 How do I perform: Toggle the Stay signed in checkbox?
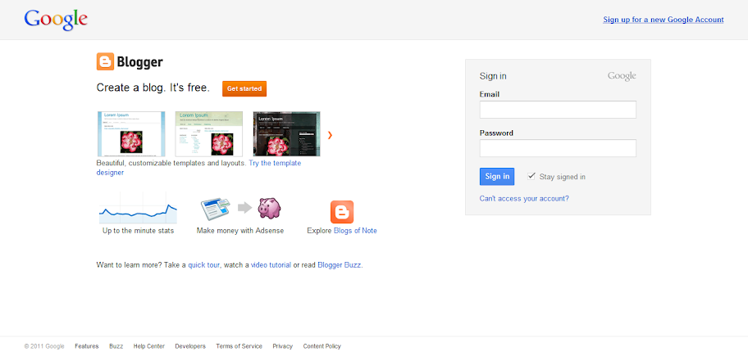531,176
